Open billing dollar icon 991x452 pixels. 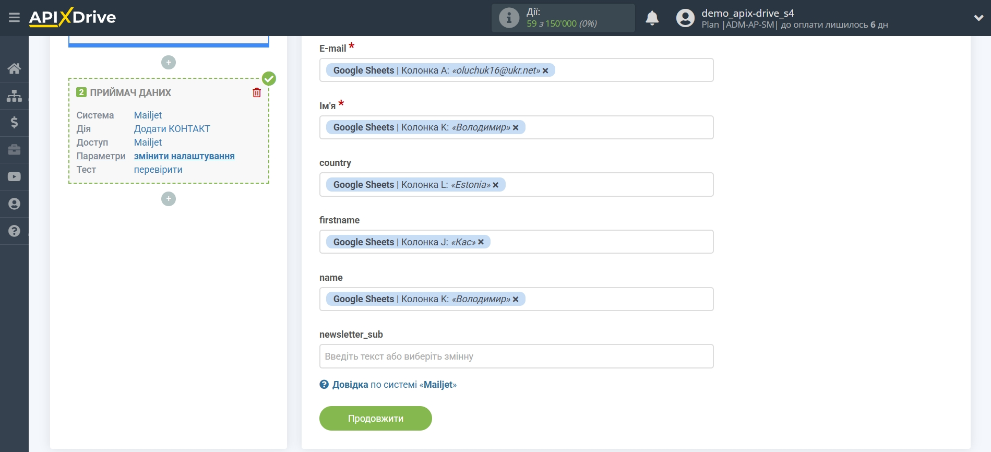14,123
